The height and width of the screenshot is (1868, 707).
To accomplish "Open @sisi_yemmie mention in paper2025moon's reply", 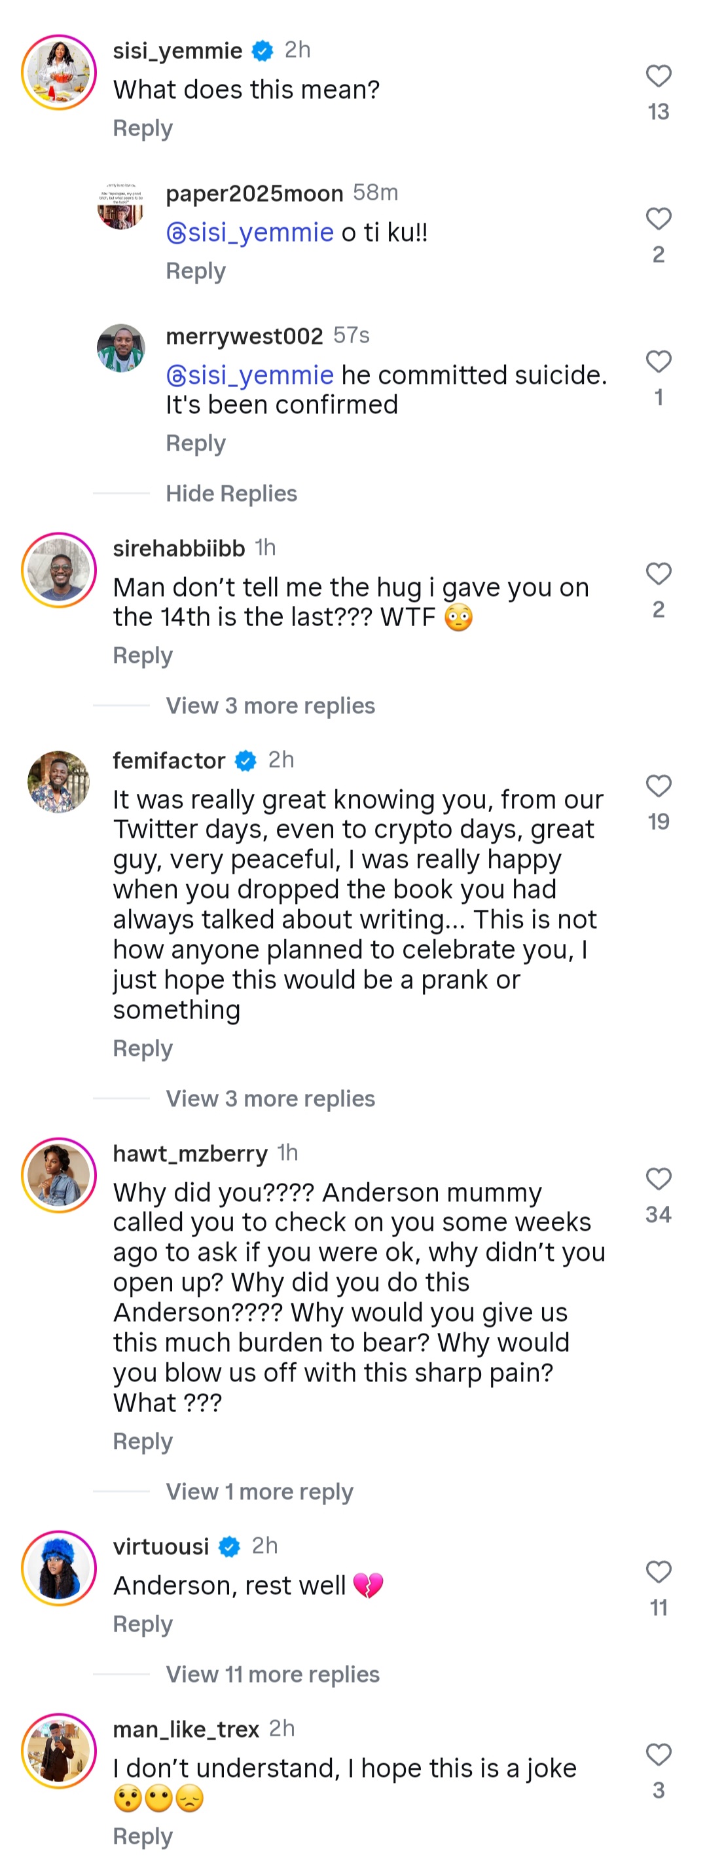I will [250, 233].
